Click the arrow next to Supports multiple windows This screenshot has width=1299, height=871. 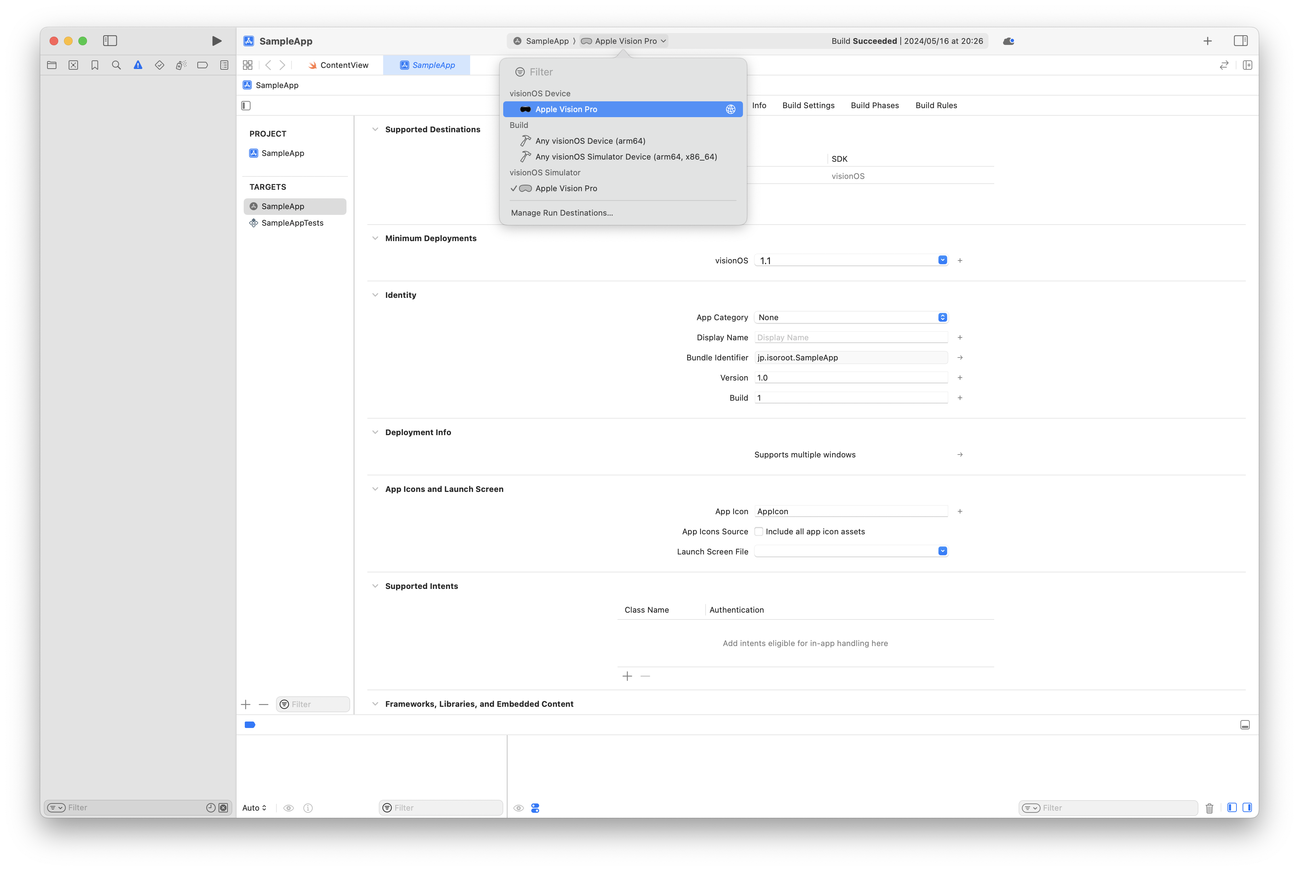[x=960, y=455]
